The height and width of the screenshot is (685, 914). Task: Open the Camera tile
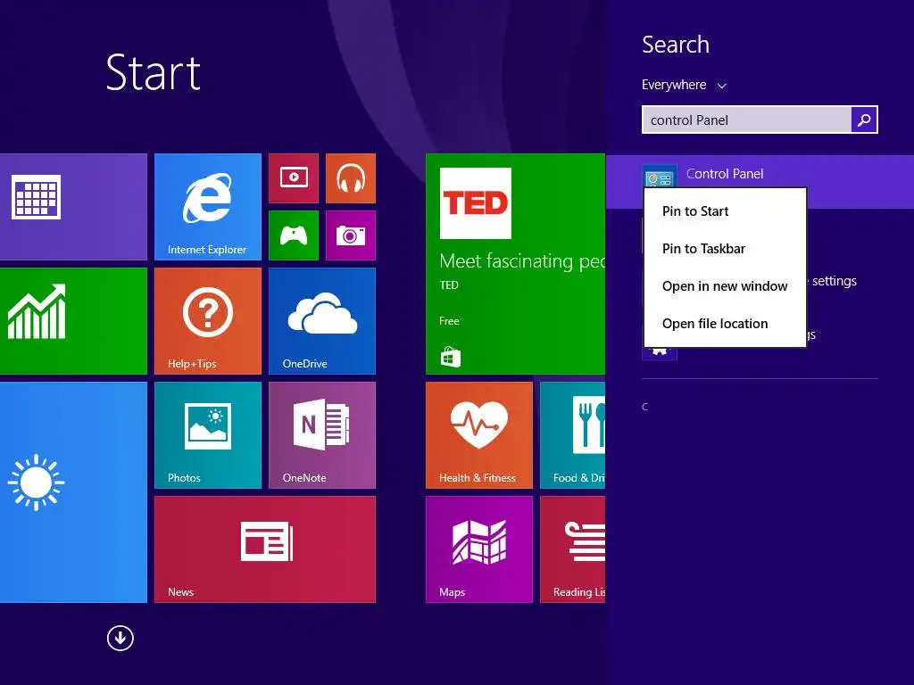(x=350, y=235)
